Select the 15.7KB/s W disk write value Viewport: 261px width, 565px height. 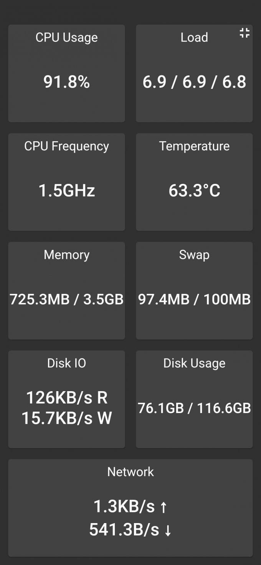66,418
